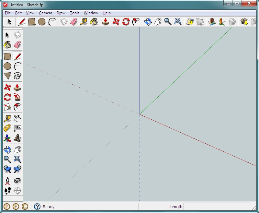This screenshot has width=259, height=213.
Task: Click Get Models box with yellow arrow
Action: coord(244,22)
